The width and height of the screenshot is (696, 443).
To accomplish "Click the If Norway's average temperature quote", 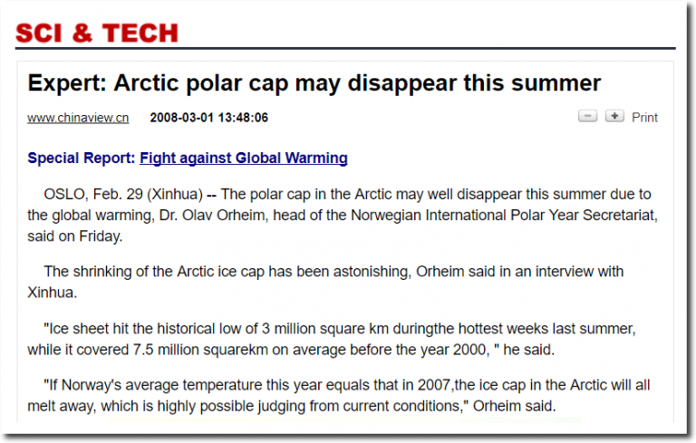I will (339, 396).
